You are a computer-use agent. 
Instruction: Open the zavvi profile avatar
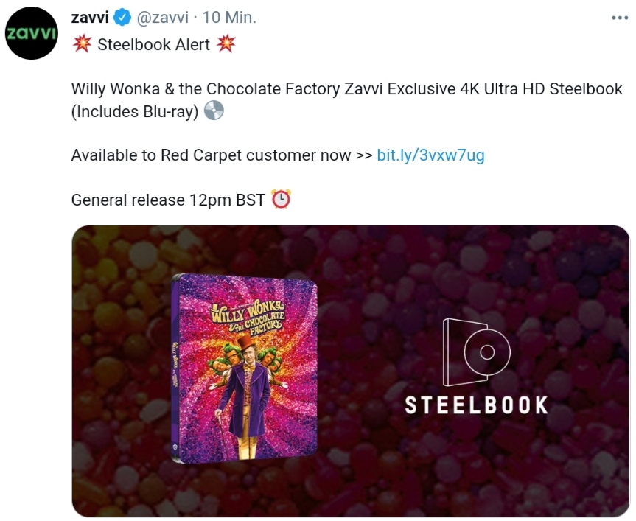(x=32, y=33)
